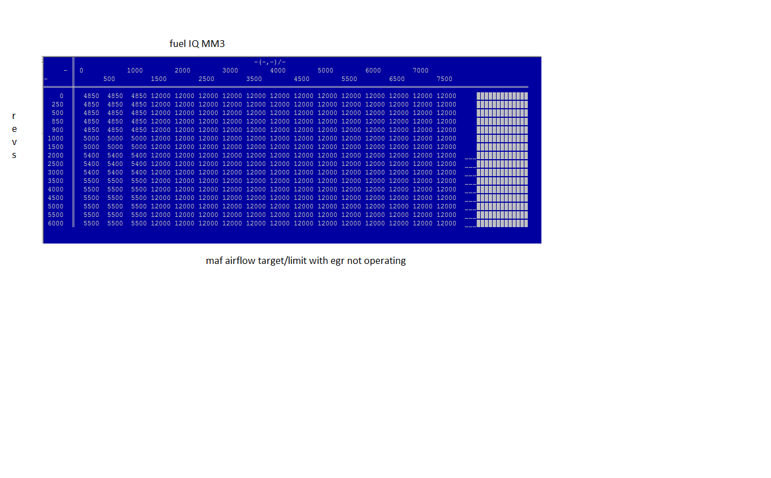
Task: Select the 250 revs row header
Action: (57, 105)
